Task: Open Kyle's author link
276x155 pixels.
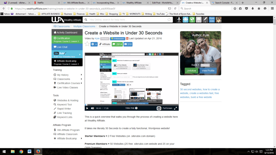Action: pos(97,38)
